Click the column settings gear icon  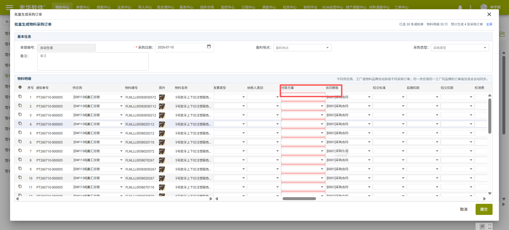20,87
